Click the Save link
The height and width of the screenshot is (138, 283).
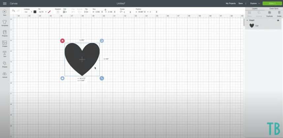[240, 3]
